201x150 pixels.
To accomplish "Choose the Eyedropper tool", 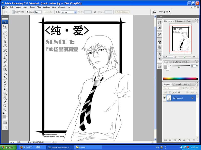I will (5, 101).
